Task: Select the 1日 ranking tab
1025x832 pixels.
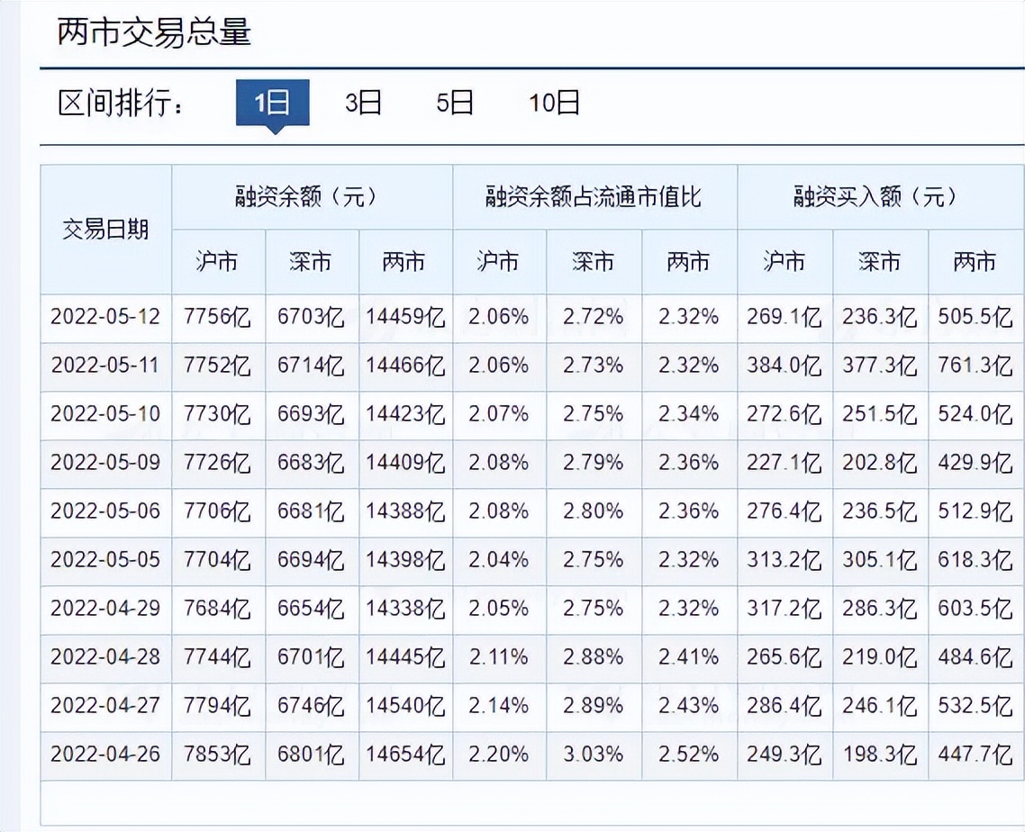Action: tap(273, 103)
